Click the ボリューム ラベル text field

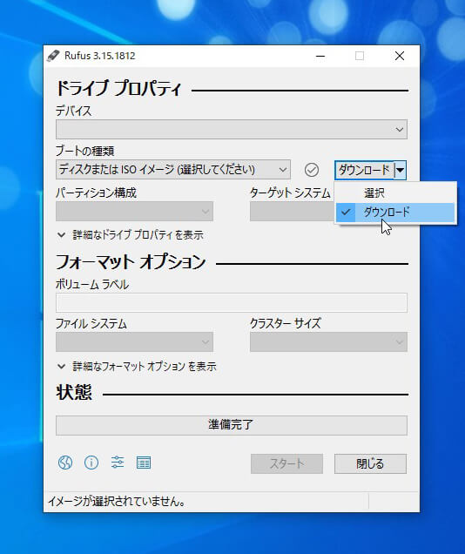pos(232,302)
